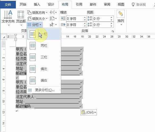Screen dimensions: 155x132
Task: Click the 纸张方向 page orientation icon
Action: tap(29, 12)
